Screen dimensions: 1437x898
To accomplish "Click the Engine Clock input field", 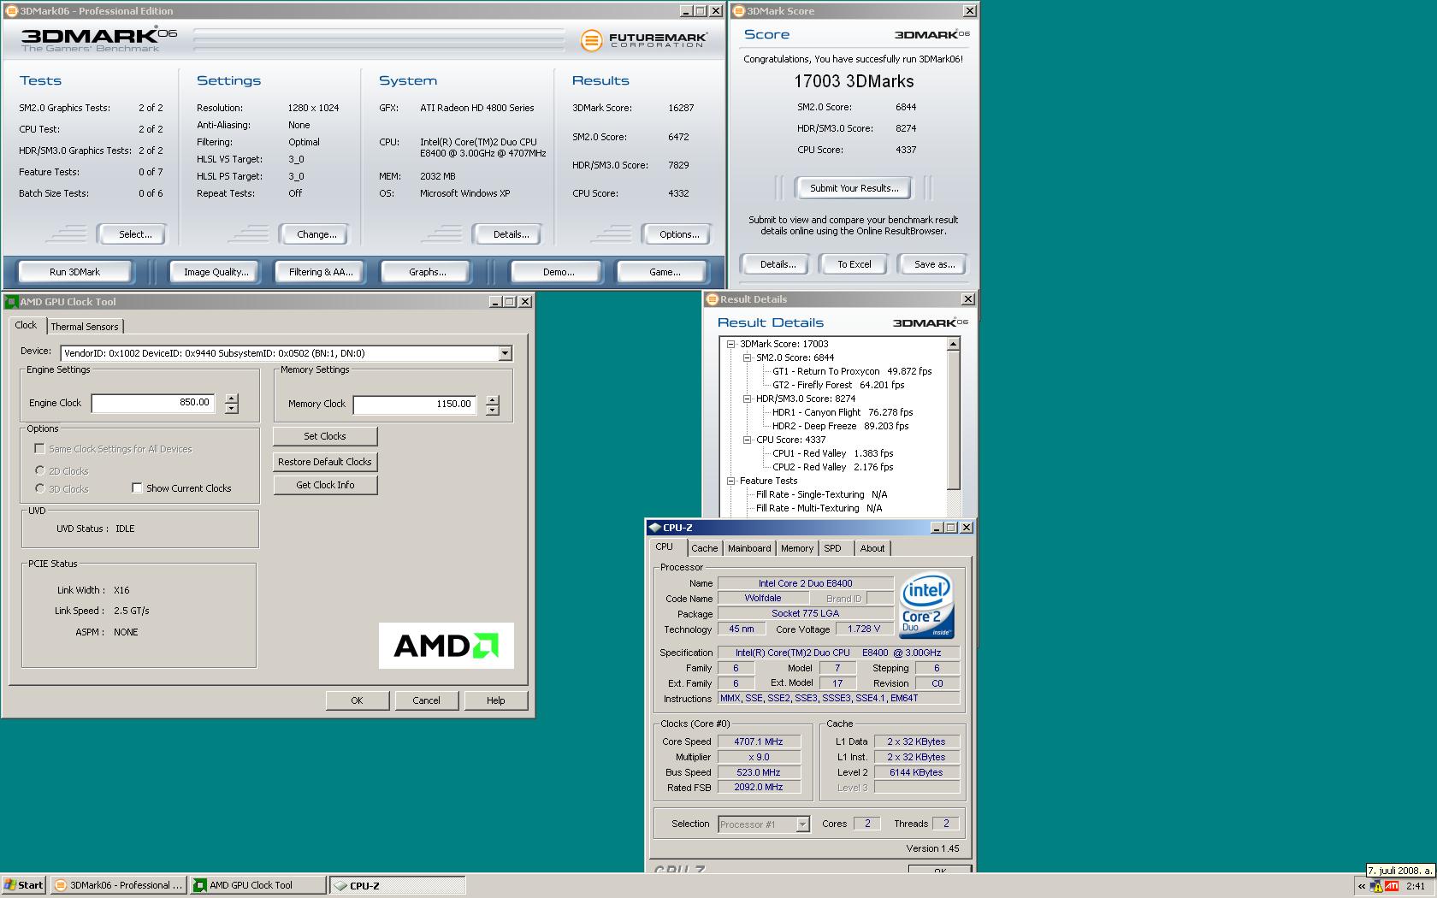I will tap(153, 403).
